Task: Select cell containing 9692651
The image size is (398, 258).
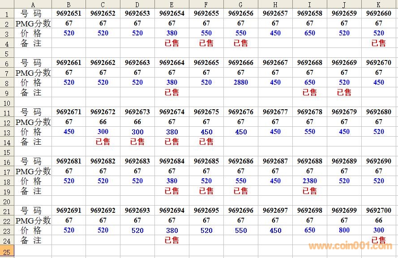Action: (x=68, y=13)
